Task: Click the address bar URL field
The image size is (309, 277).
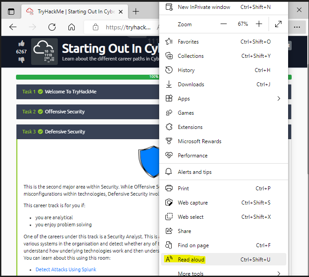Action: coord(121,27)
